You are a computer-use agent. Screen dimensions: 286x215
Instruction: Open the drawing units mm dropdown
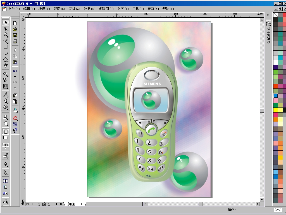(6, 156)
